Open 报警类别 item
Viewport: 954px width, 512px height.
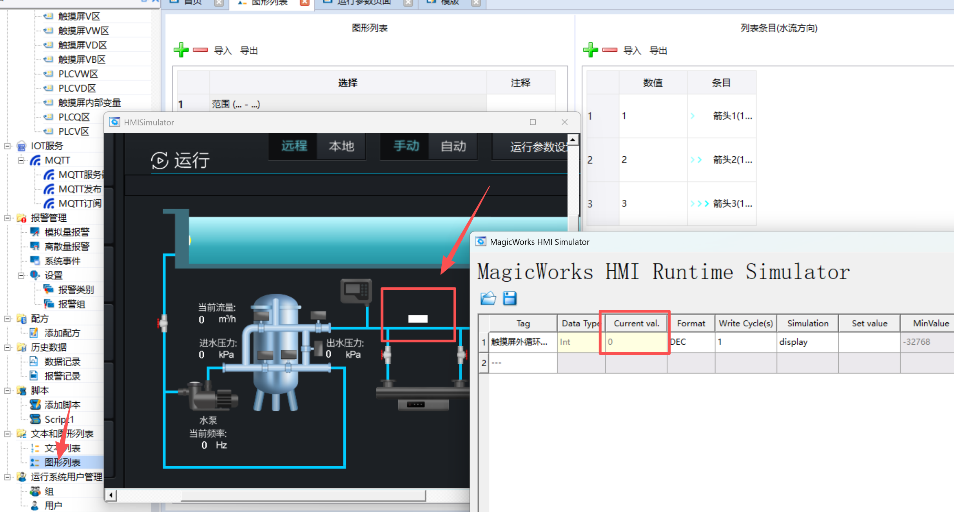[76, 289]
